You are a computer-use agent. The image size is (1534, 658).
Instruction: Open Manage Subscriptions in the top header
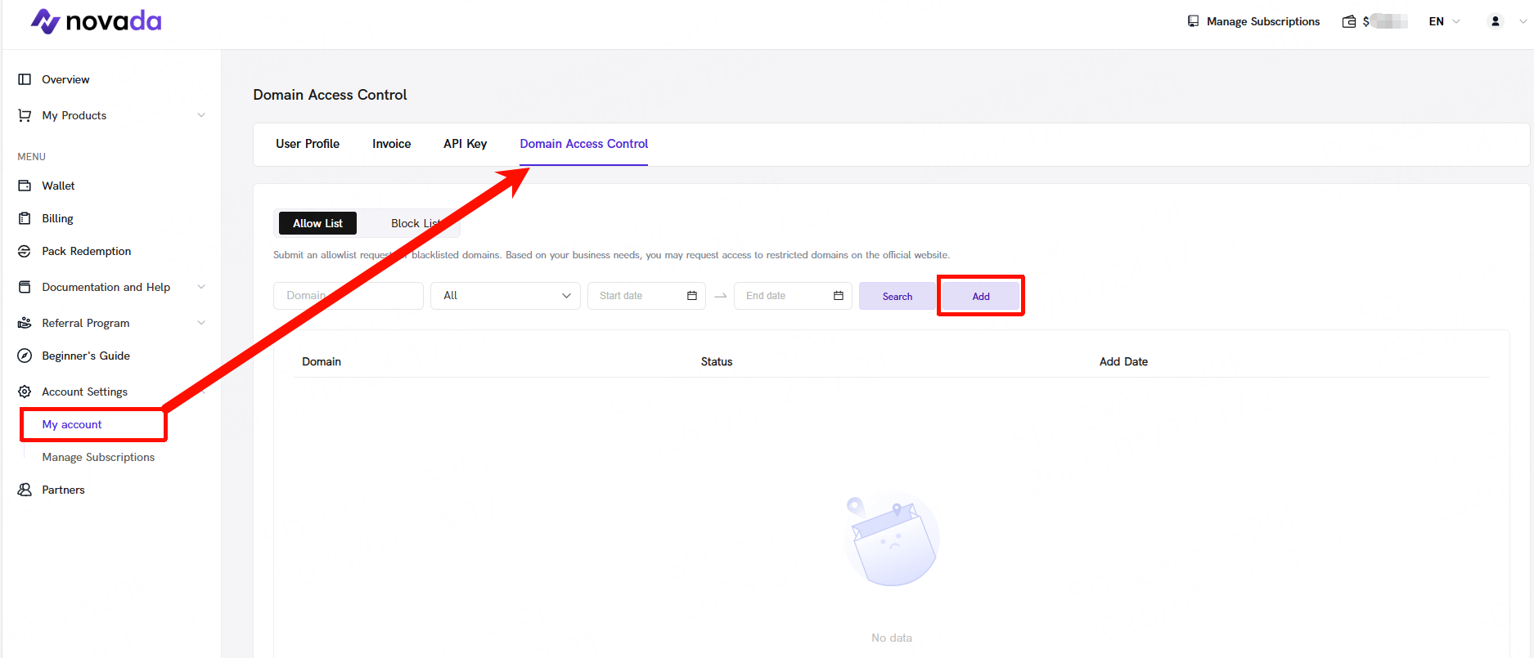[1253, 21]
